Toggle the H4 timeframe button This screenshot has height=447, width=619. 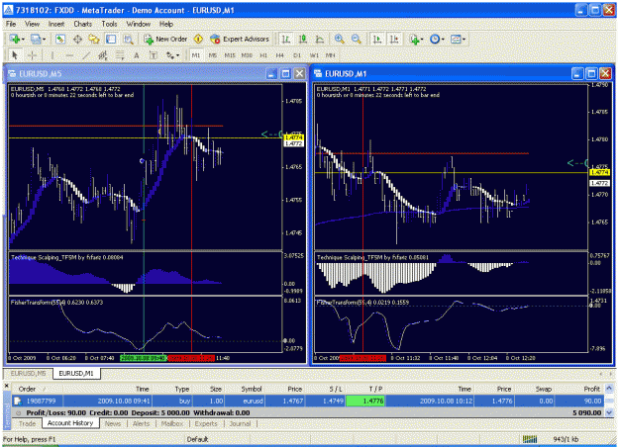pos(280,55)
